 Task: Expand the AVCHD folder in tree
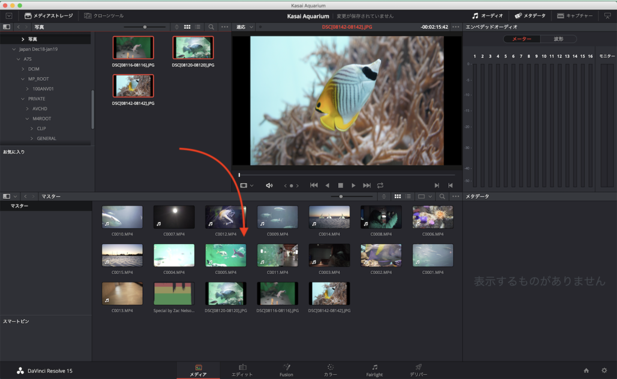tap(28, 108)
